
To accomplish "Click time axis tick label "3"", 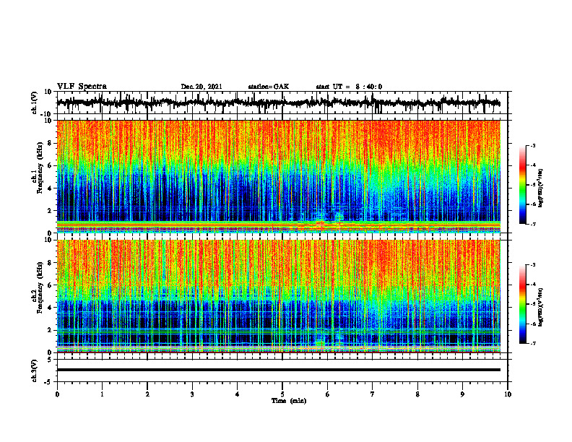I will pos(192,394).
